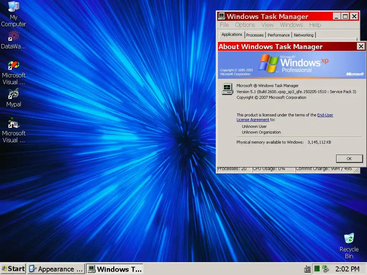Click the Copyright 2007 Microsoft Corporation line
The height and width of the screenshot is (275, 367).
271,97
